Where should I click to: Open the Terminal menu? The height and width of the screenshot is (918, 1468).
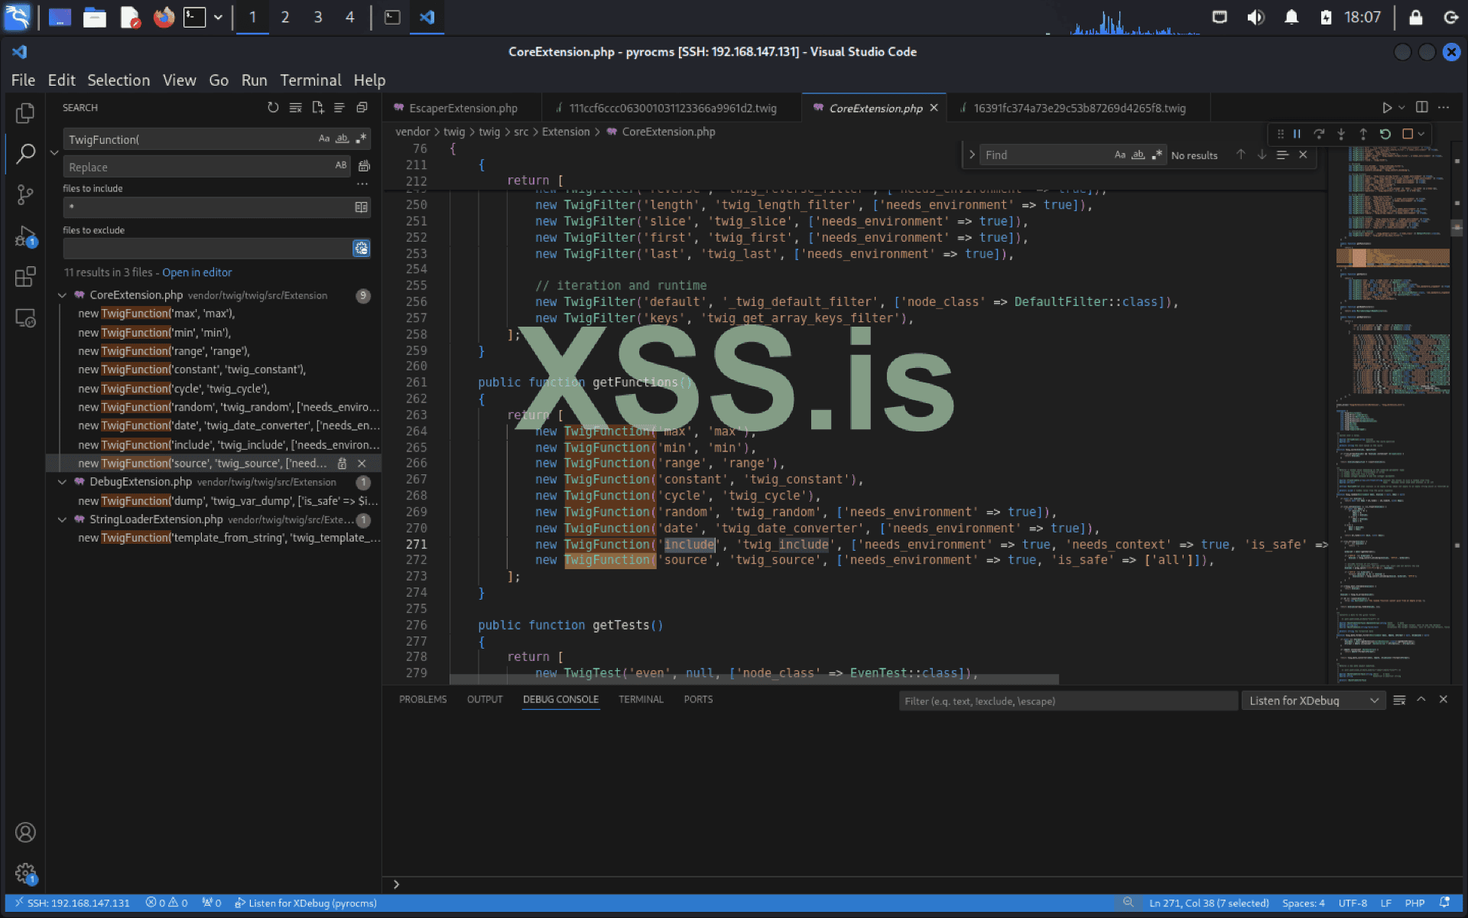310,80
